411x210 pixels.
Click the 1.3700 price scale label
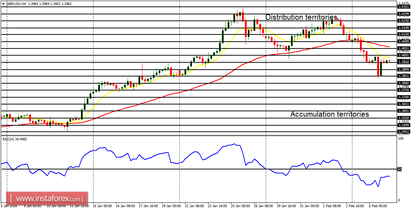pyautogui.click(x=404, y=97)
